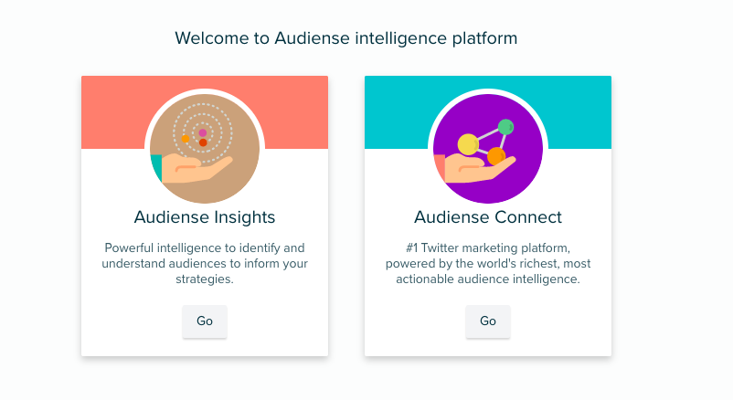Click the Audiense Insights hand-and-target icon
This screenshot has width=733, height=400.
click(205, 149)
